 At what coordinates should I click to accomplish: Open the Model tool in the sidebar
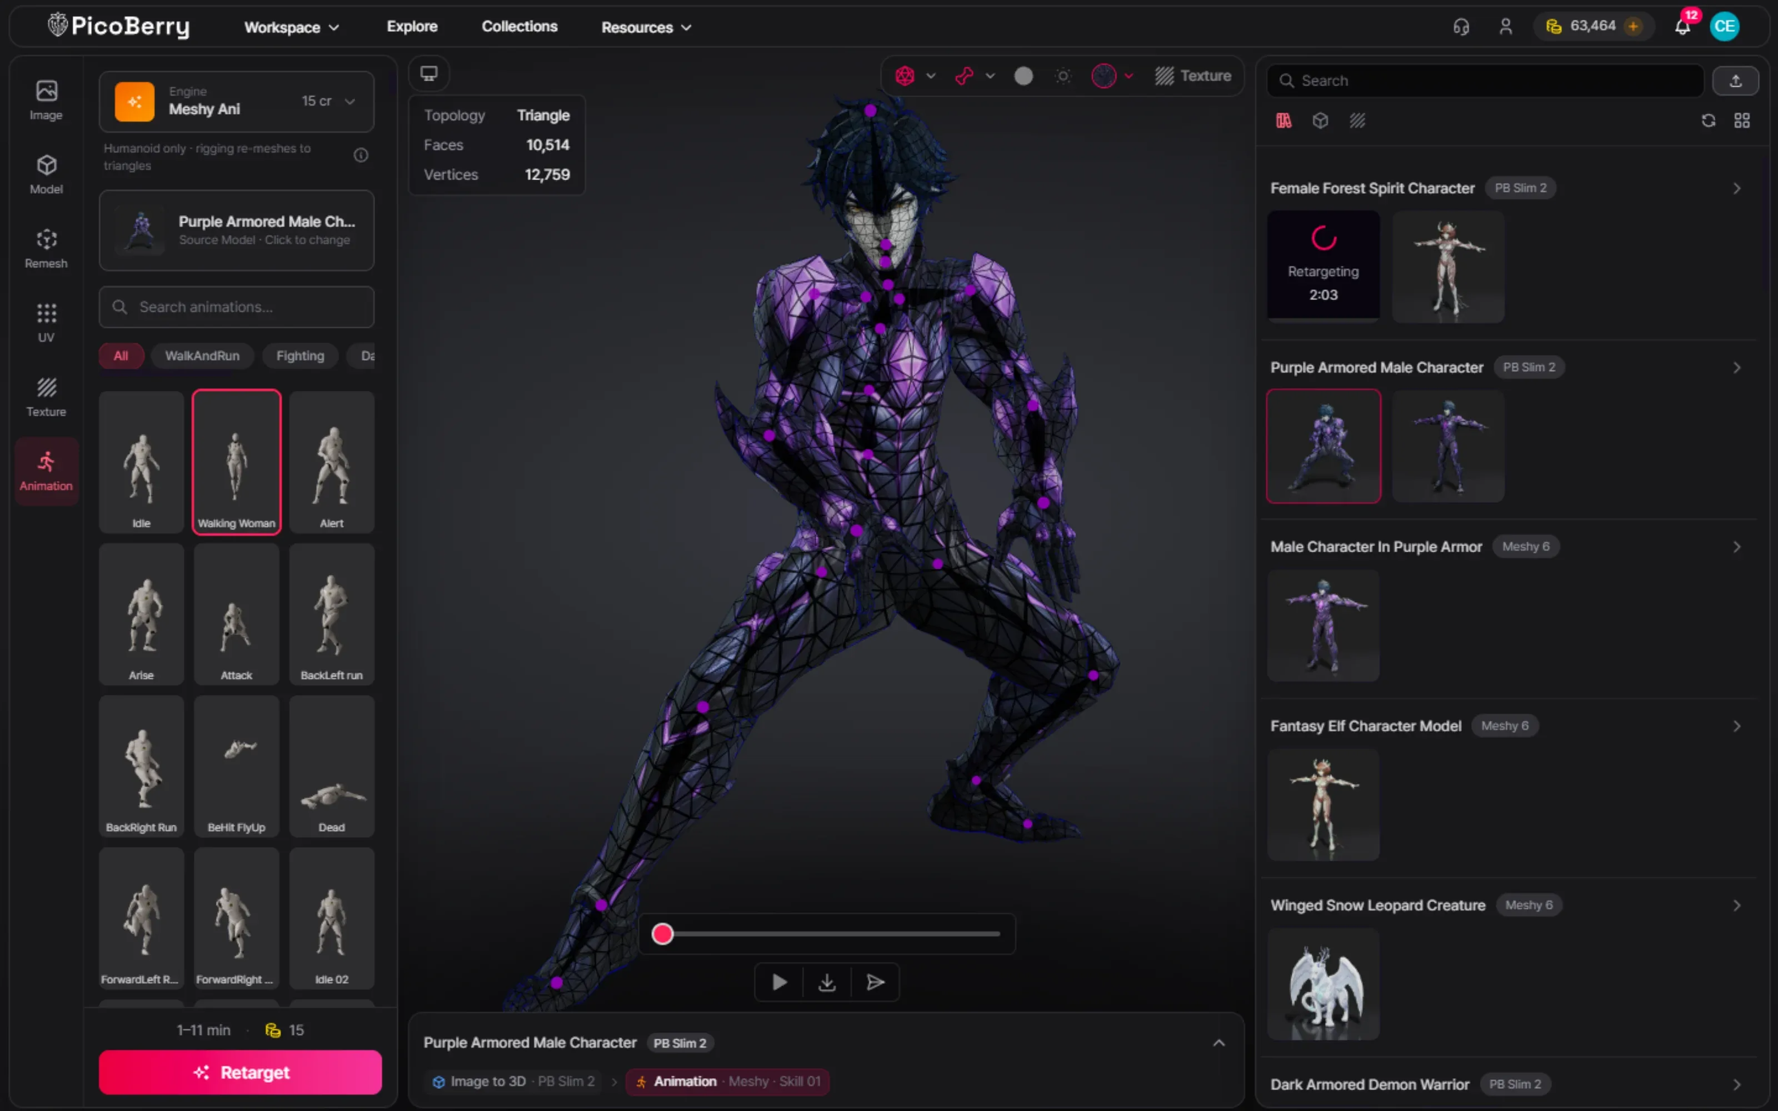pos(46,175)
